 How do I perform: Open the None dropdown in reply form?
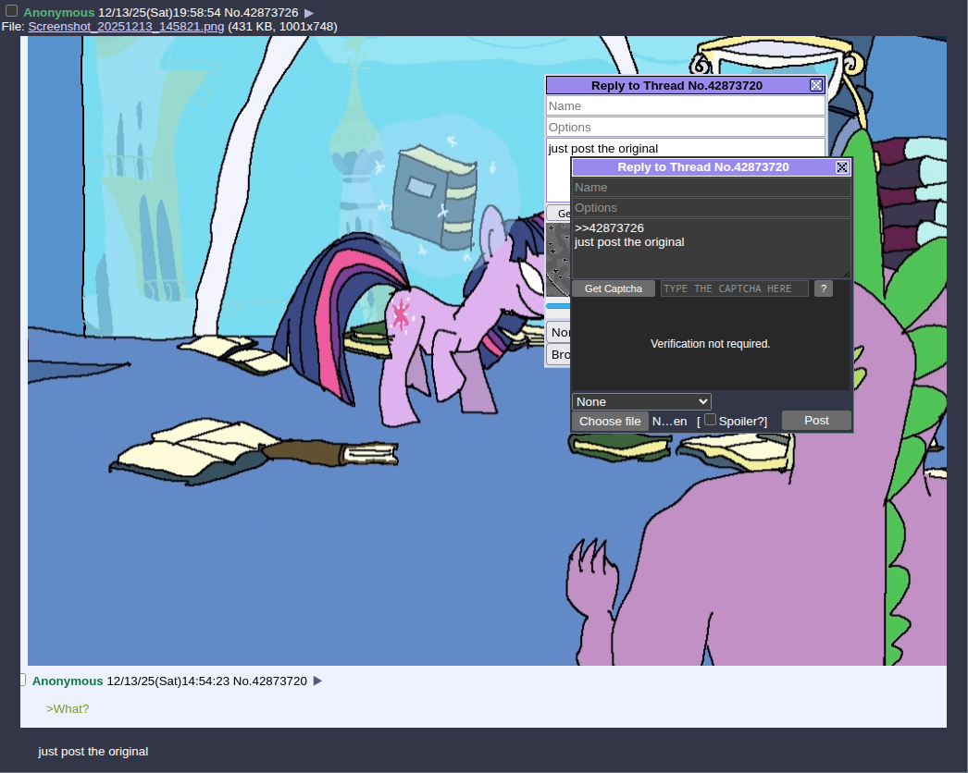click(x=641, y=401)
